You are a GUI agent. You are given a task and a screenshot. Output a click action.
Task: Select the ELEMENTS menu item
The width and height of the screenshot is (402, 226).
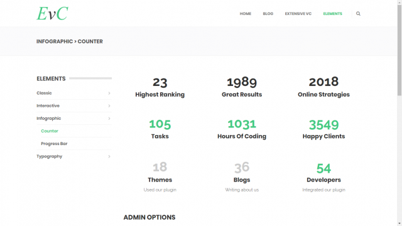coord(332,14)
